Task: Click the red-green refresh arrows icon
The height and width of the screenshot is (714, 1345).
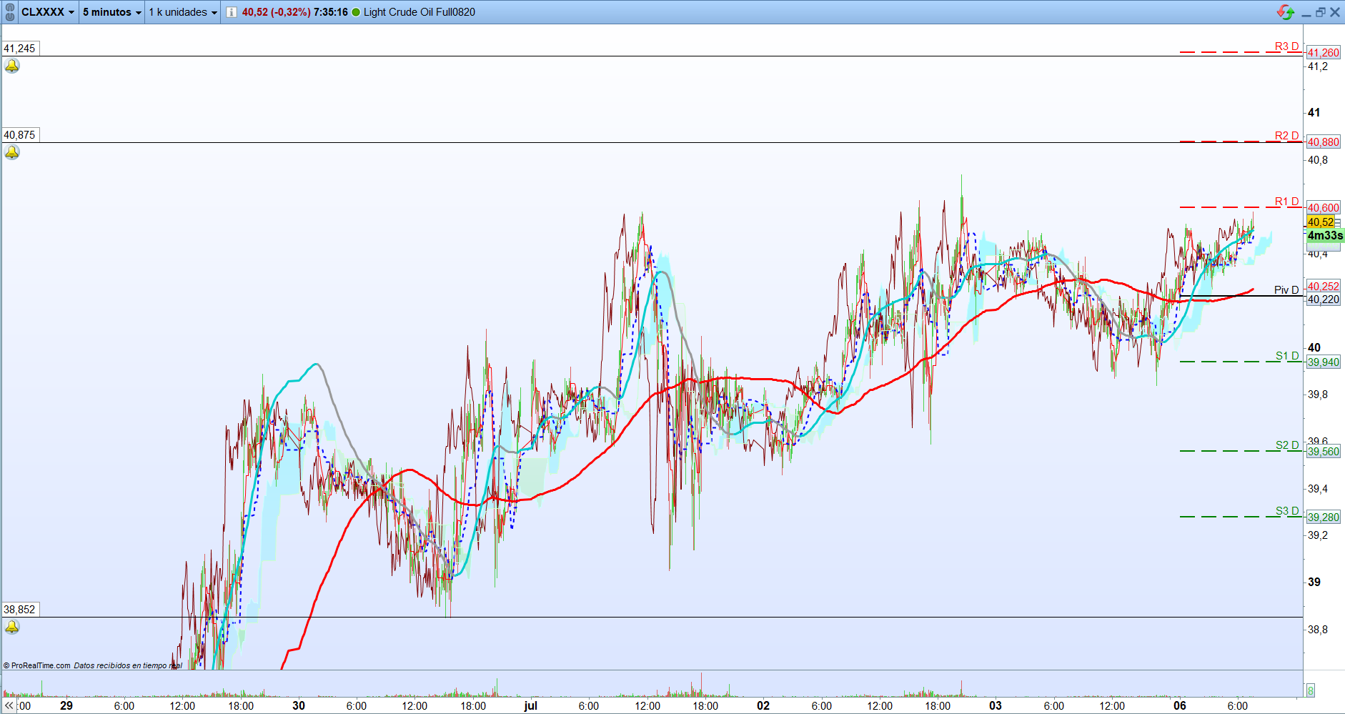Action: (x=1286, y=12)
